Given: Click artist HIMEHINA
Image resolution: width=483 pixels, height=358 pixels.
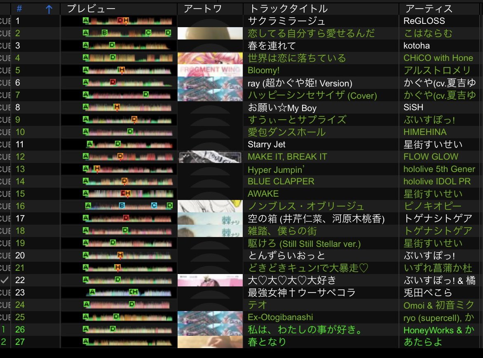Looking at the screenshot, I should coord(425,132).
